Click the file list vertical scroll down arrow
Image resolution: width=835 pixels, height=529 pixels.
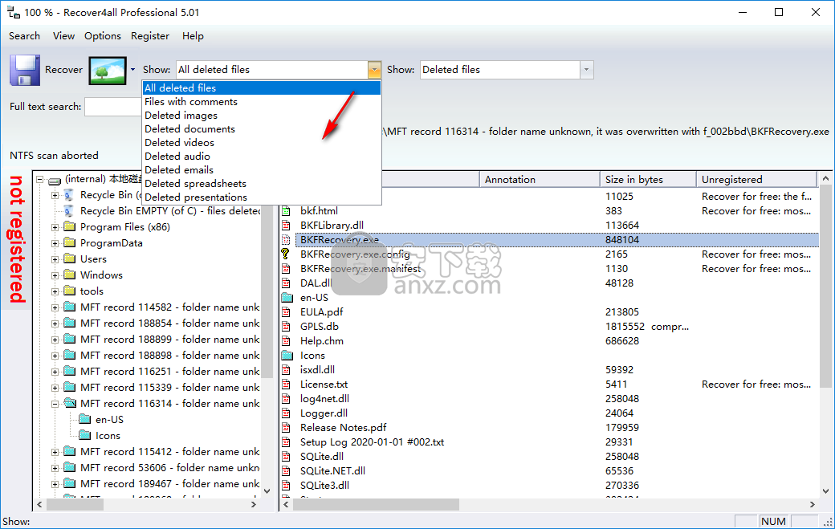coord(825,490)
